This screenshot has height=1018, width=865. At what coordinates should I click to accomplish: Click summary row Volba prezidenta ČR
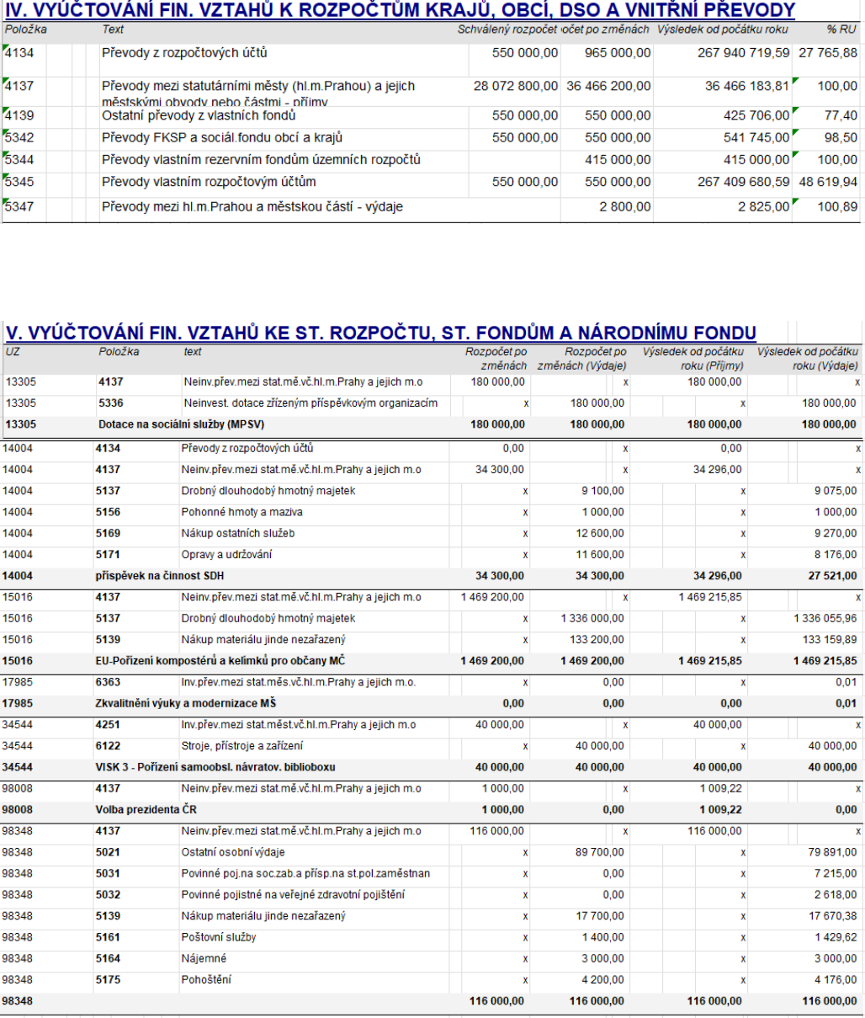(x=432, y=810)
